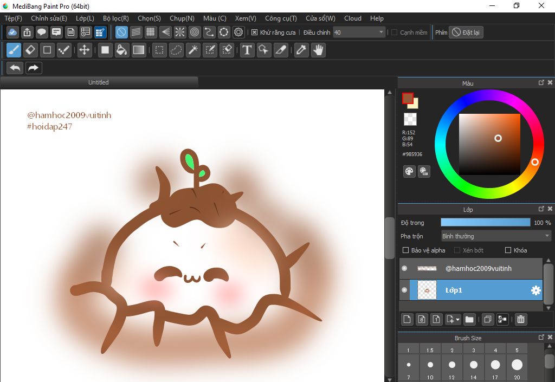
Task: Click the cream background color swatch
Action: pyautogui.click(x=415, y=105)
